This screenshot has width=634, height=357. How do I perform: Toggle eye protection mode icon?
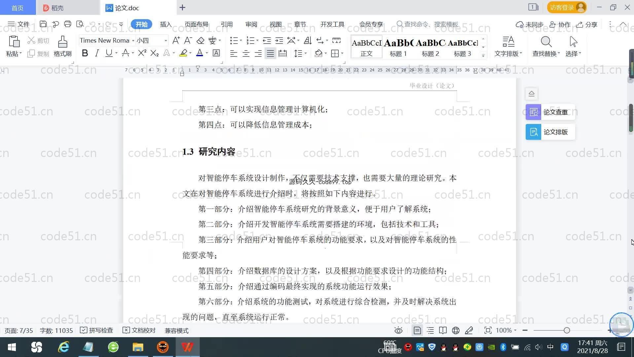point(399,330)
